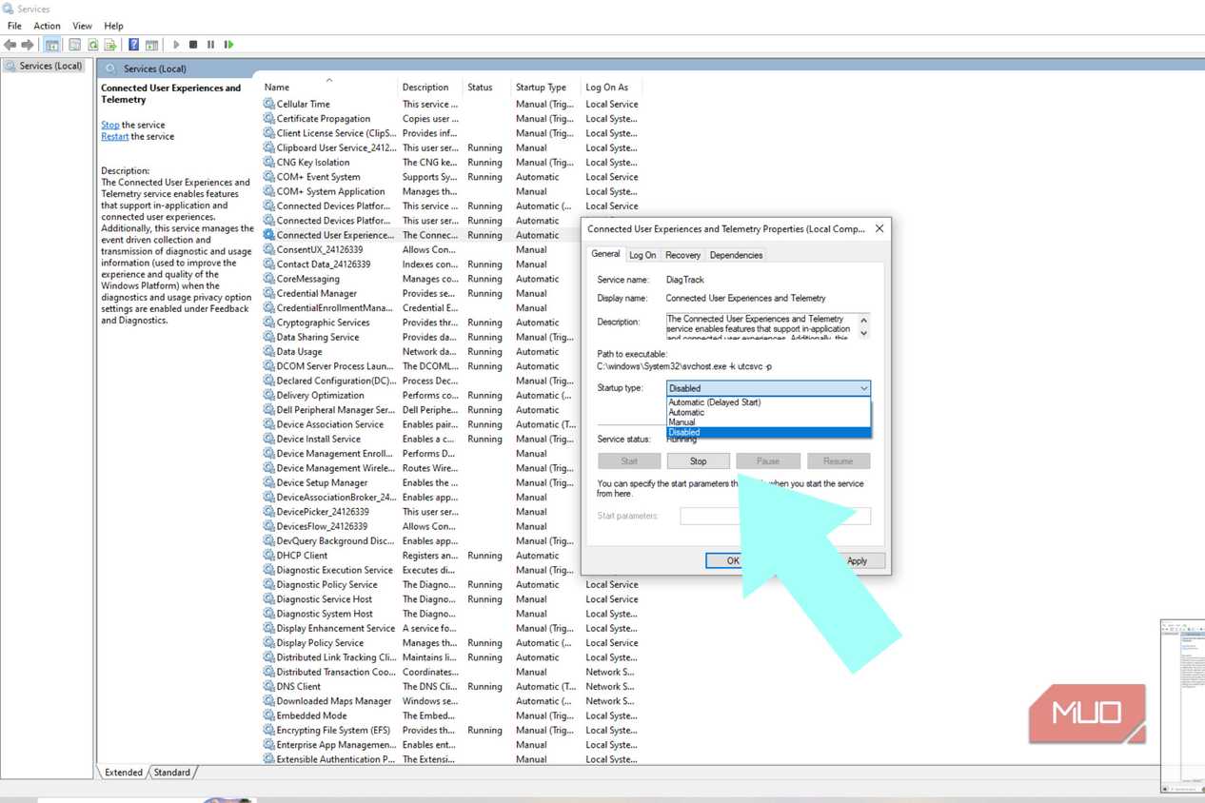This screenshot has width=1205, height=803.
Task: Open the File menu
Action: click(x=14, y=26)
